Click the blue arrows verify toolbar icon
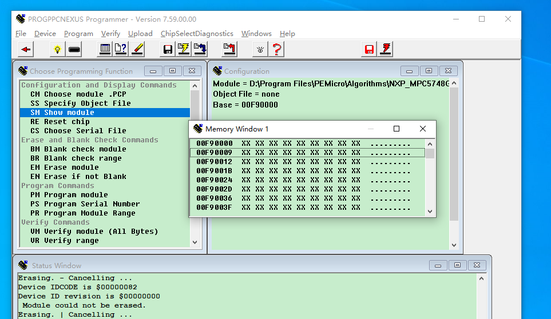Image resolution: width=551 pixels, height=319 pixels. coord(200,49)
